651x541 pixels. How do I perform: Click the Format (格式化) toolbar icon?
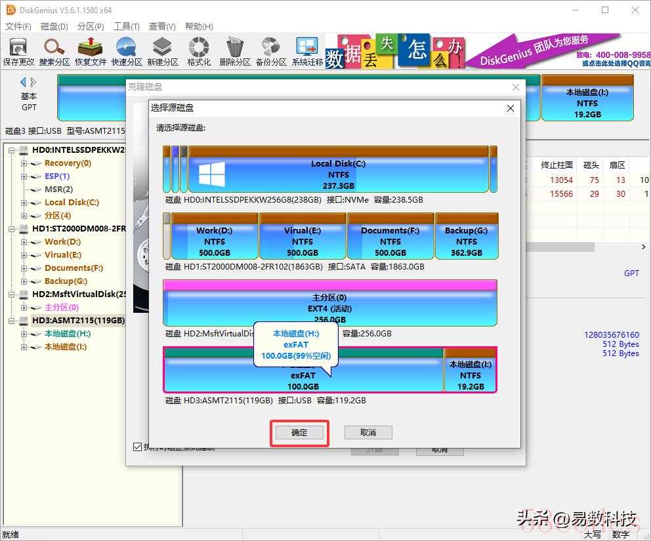click(199, 51)
